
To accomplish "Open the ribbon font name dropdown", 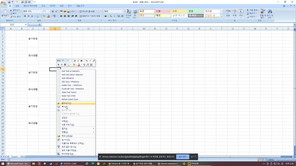I will (x=42, y=11).
